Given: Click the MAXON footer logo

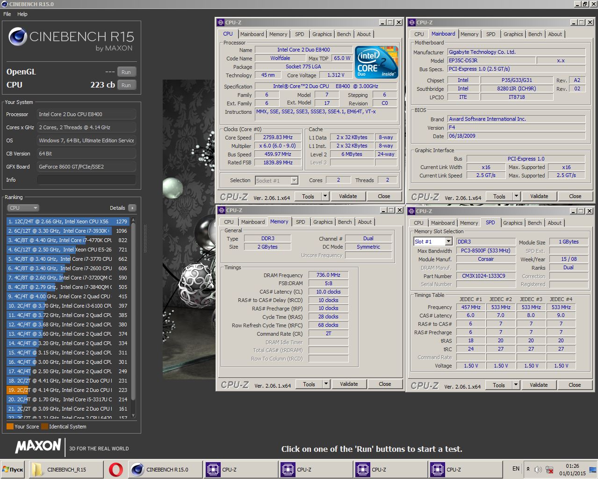Looking at the screenshot, I should 38,446.
